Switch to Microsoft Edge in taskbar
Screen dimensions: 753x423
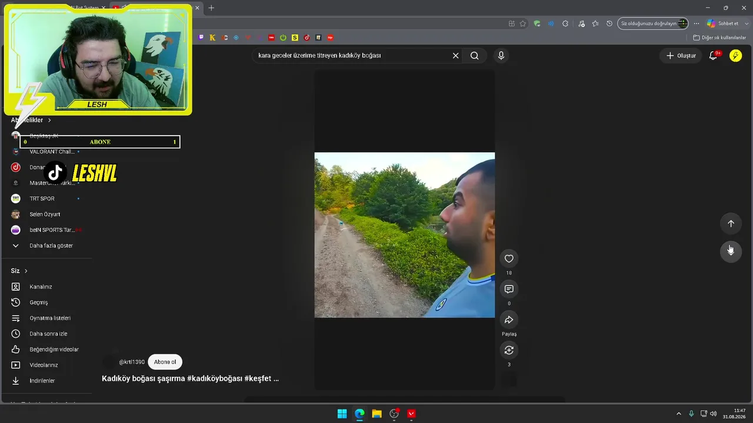tap(359, 414)
